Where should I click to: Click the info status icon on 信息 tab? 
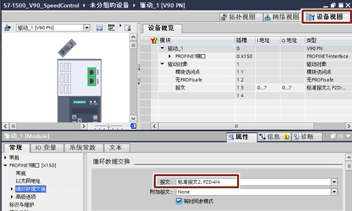pos(286,137)
